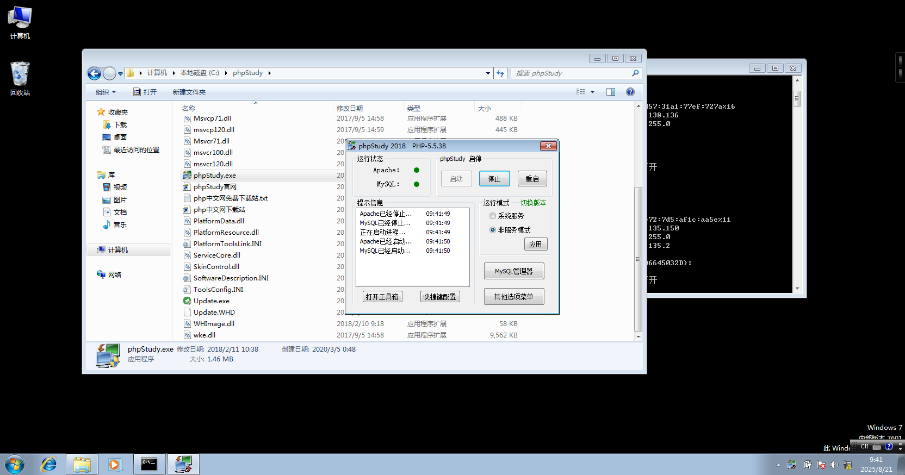Click the Windows Start orb
The width and height of the screenshot is (905, 475).
click(15, 465)
